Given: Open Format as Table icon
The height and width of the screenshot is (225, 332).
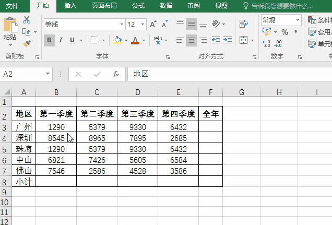Looking at the screenshot, I should point(312,32).
